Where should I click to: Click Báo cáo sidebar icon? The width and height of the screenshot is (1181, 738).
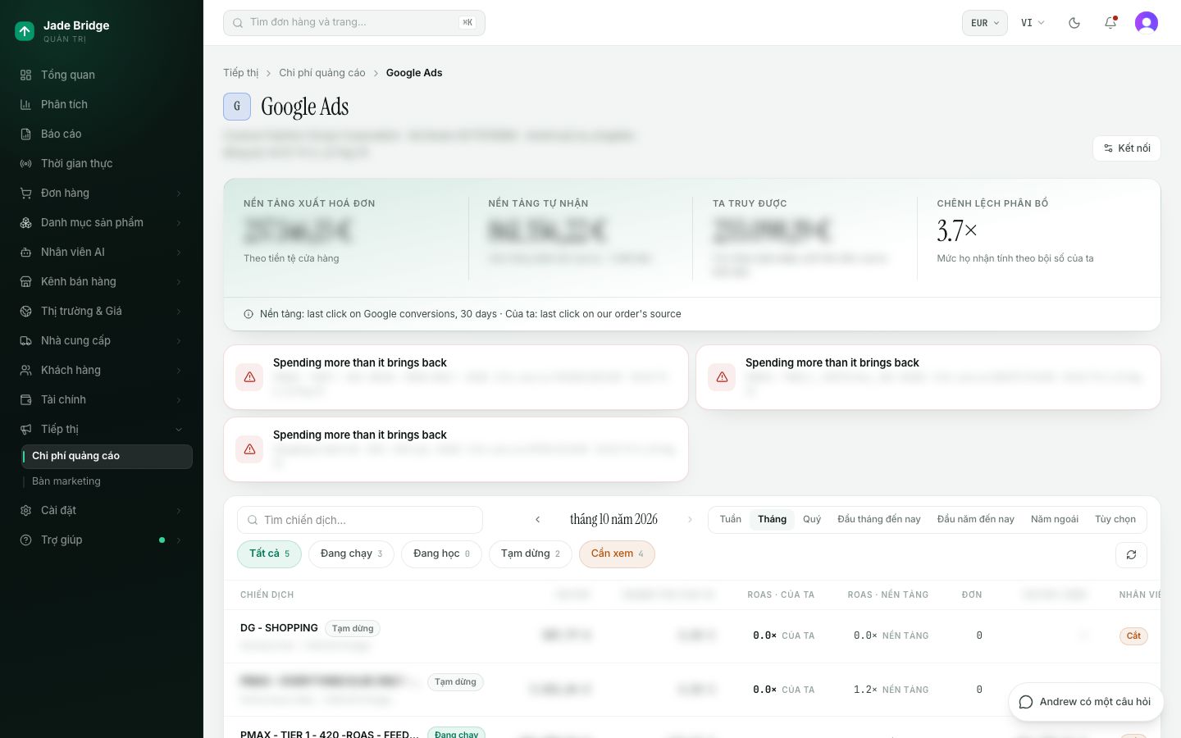(x=25, y=134)
